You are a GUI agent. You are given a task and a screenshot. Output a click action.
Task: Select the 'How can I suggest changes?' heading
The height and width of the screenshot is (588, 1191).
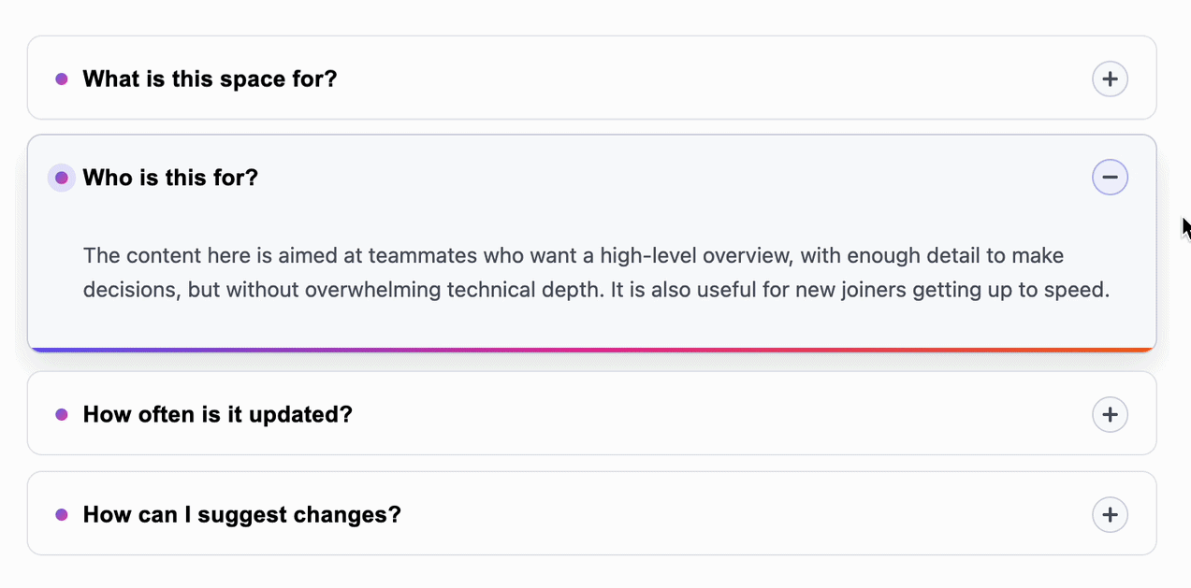pos(241,514)
